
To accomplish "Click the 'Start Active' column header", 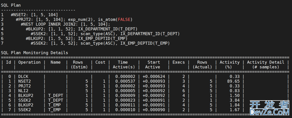I will pyautogui.click(x=154, y=65).
